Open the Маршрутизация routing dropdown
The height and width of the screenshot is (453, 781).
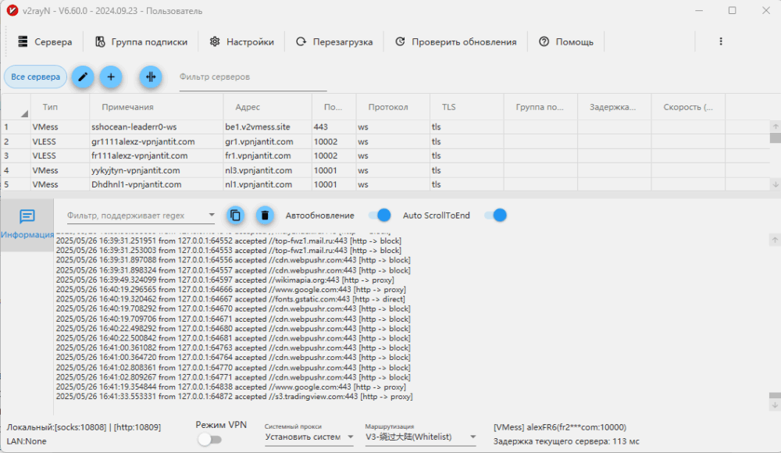[421, 437]
